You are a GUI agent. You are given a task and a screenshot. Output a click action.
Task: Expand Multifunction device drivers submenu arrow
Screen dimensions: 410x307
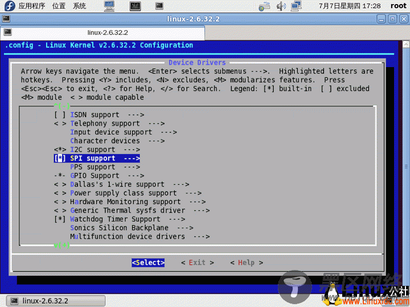point(202,237)
